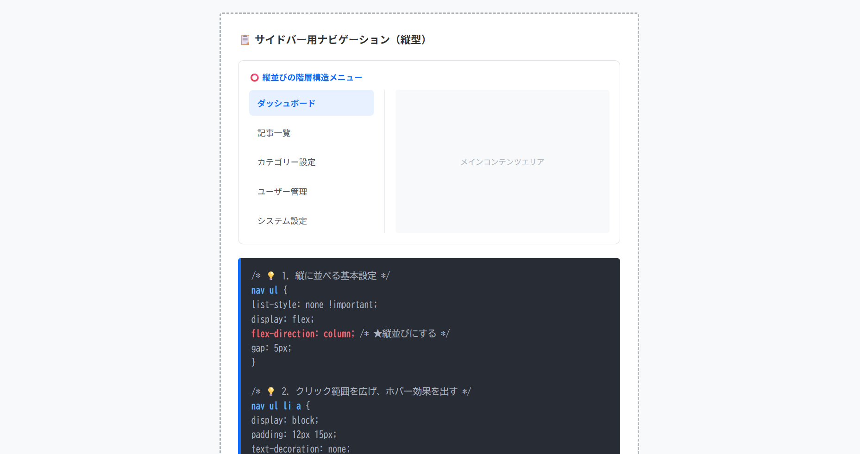Click the red circle icon before the menu title
The image size is (860, 454).
254,77
